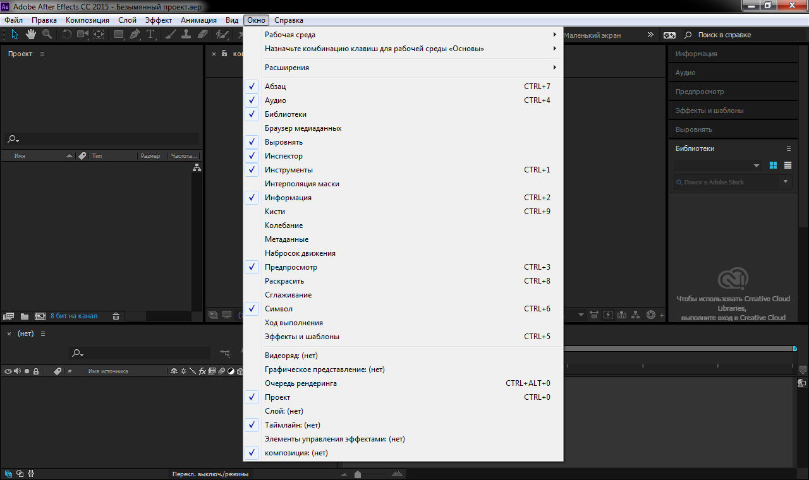This screenshot has height=480, width=809.
Task: Open the Композиция menu
Action: pos(87,20)
